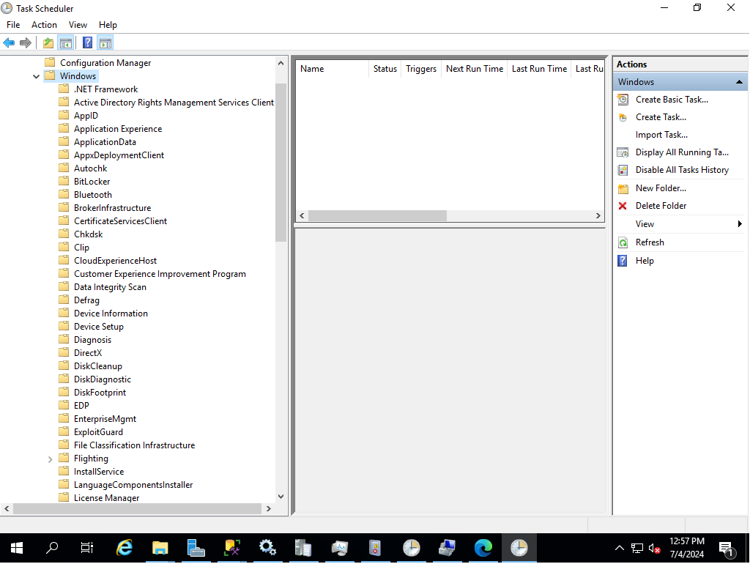
Task: Click the Create Basic Task icon
Action: point(623,100)
